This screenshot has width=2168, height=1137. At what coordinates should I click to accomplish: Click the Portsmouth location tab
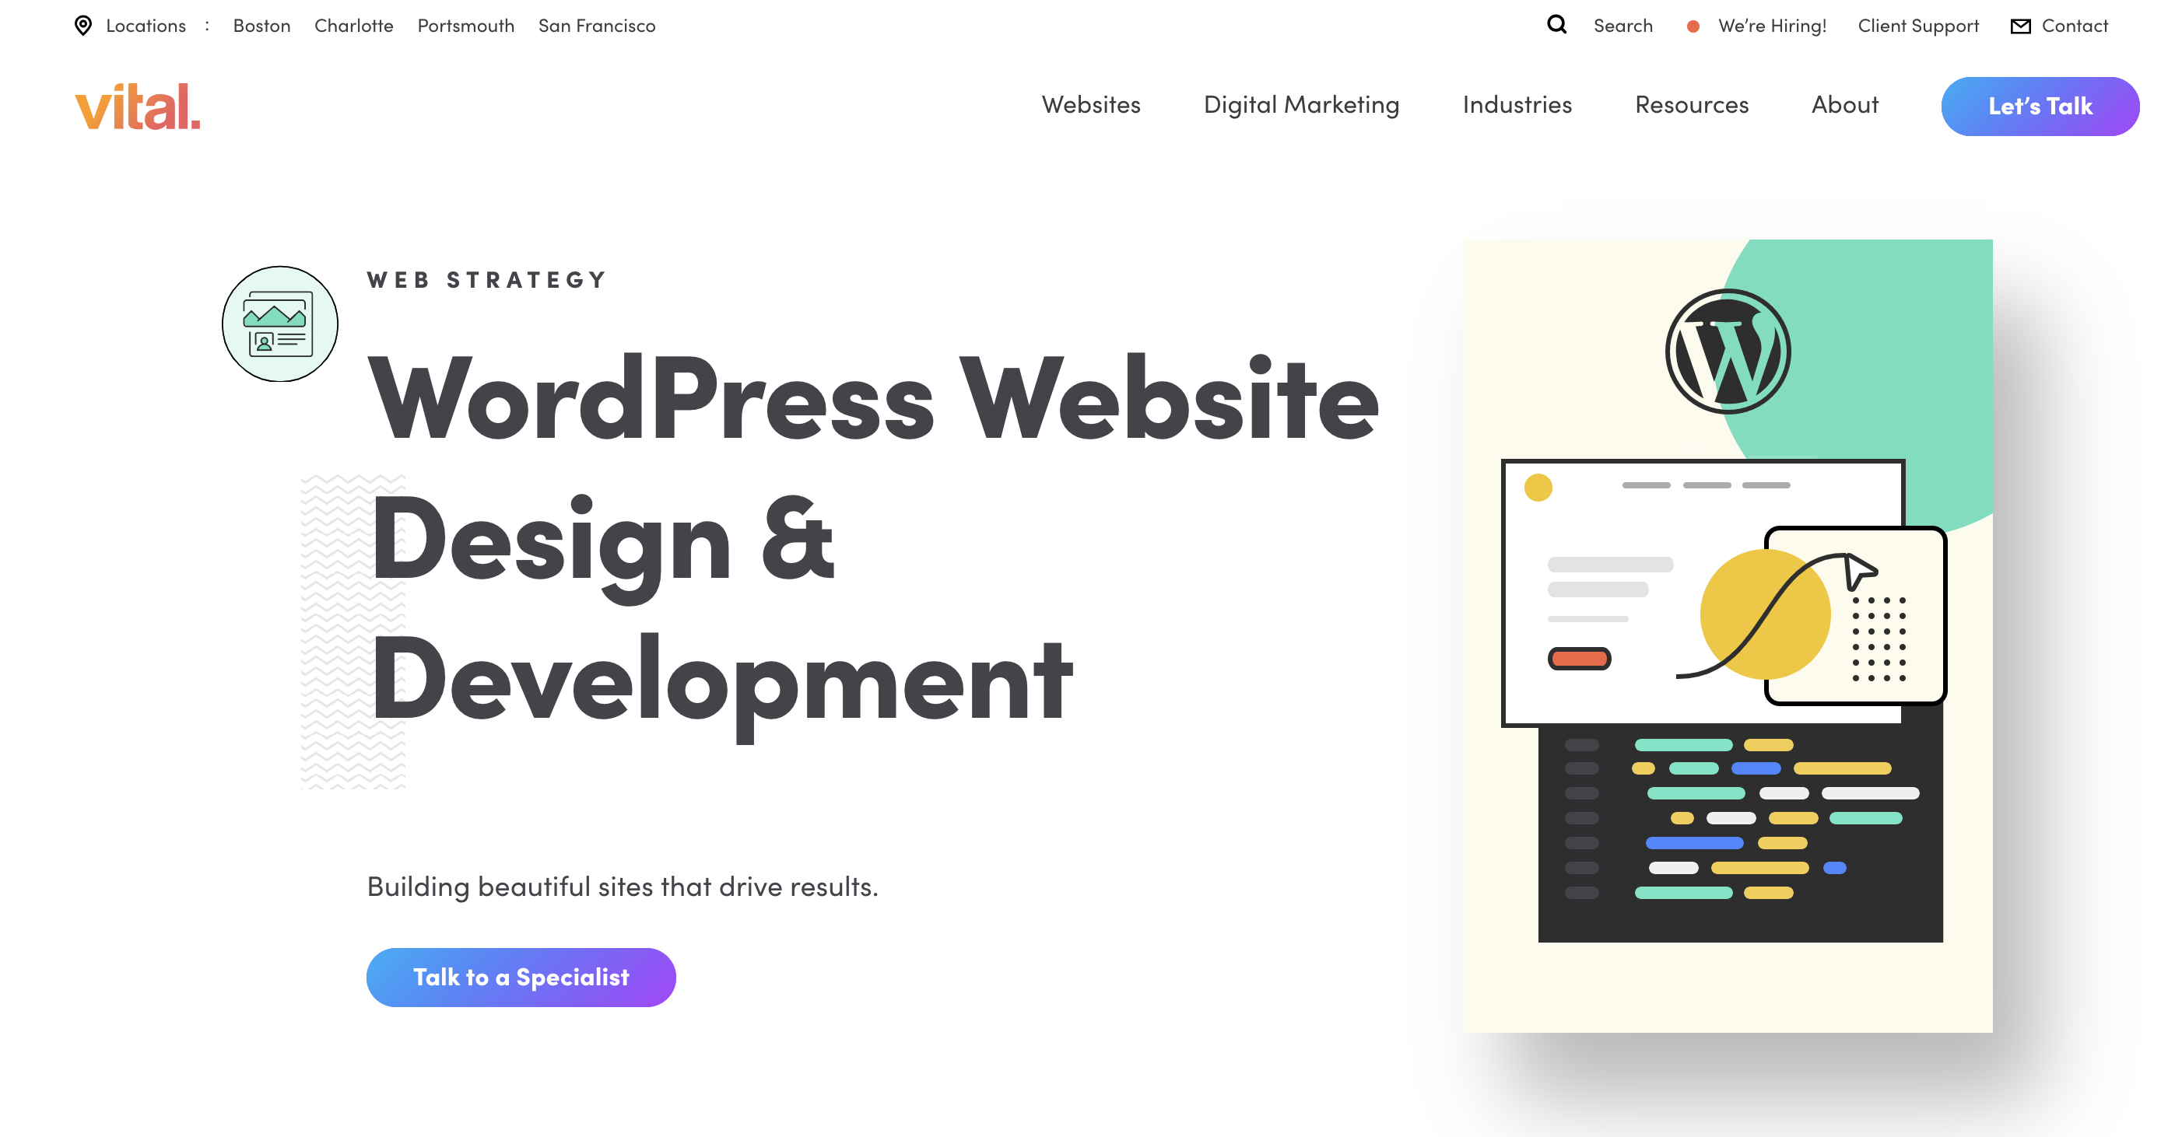click(461, 24)
